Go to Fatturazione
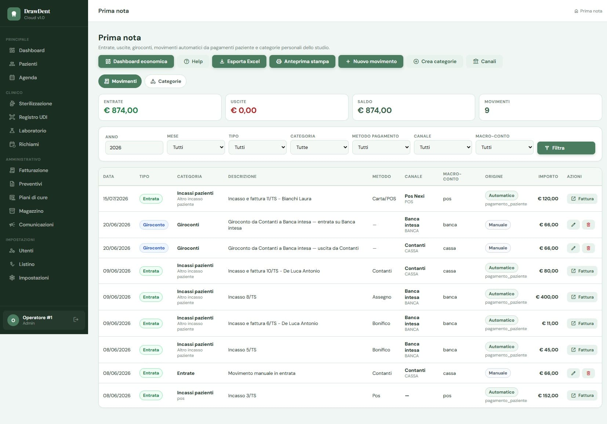The image size is (607, 424). click(x=44, y=170)
